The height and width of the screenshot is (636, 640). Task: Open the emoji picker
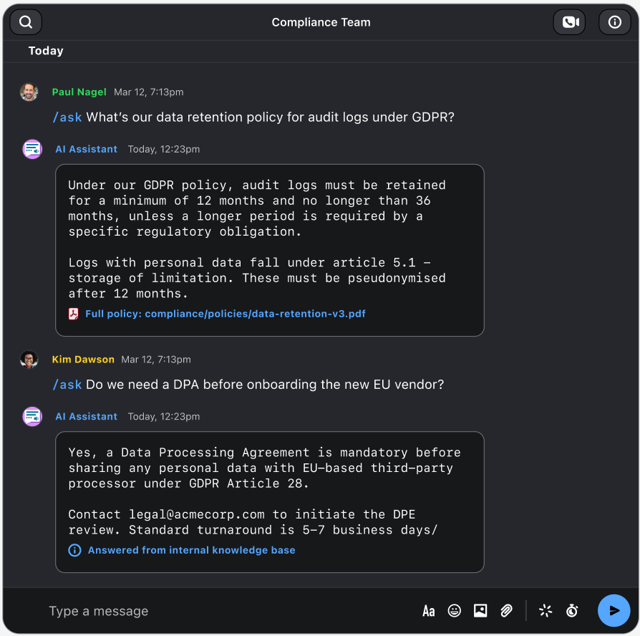[454, 611]
